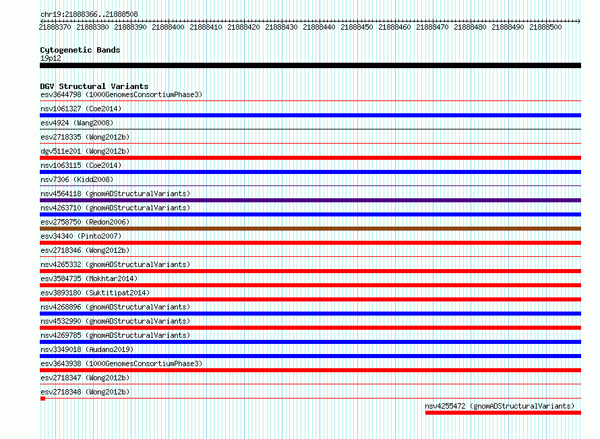
Task: Click the Cytogenetic Bands track title
Action: [x=80, y=50]
